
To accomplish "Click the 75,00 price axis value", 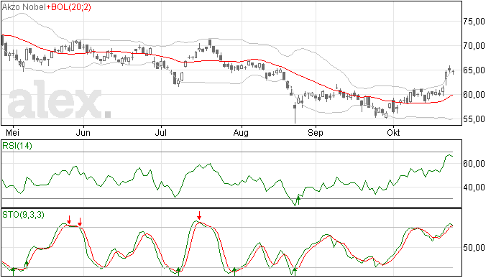I will point(474,22).
